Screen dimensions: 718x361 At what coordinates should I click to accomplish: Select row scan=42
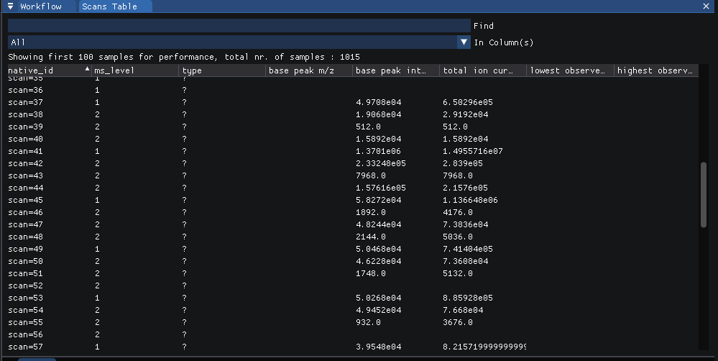pos(353,163)
